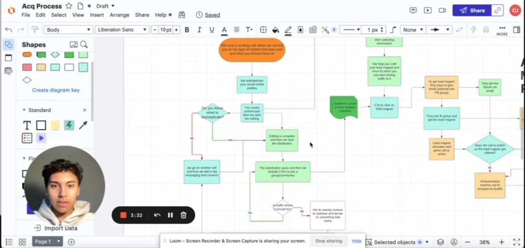Open the Insert menu
525x248 pixels.
97,15
